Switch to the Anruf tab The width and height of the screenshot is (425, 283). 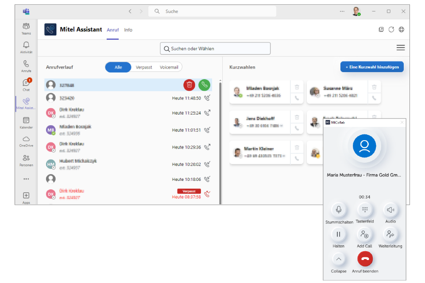[113, 30]
